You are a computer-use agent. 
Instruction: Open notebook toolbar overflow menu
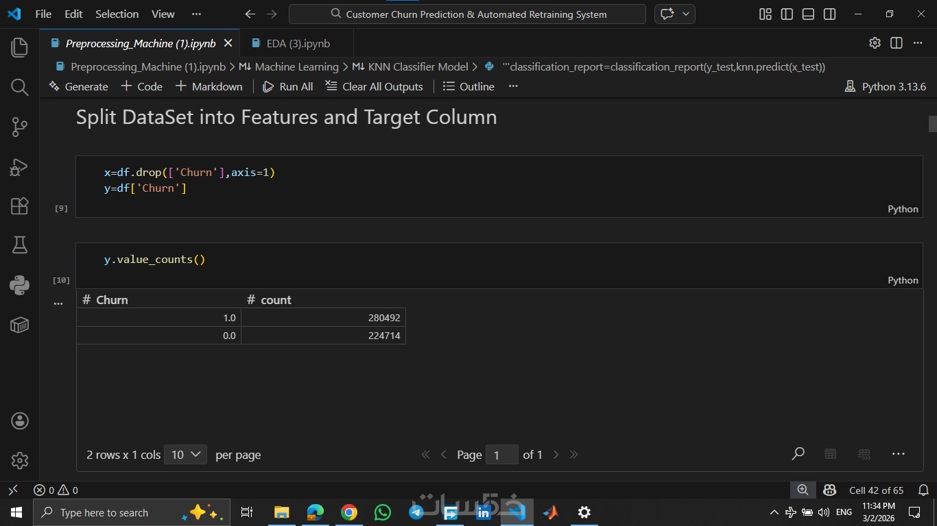pos(513,86)
